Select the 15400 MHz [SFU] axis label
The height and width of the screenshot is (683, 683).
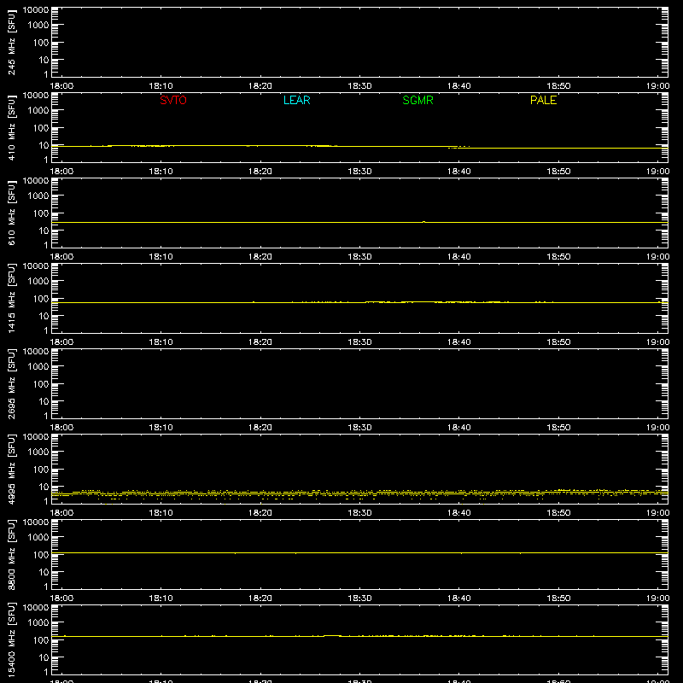pyautogui.click(x=11, y=639)
